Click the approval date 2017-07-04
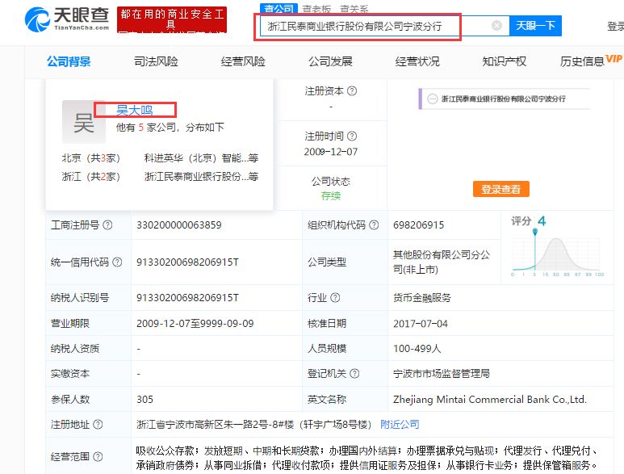The width and height of the screenshot is (624, 474). tap(421, 324)
